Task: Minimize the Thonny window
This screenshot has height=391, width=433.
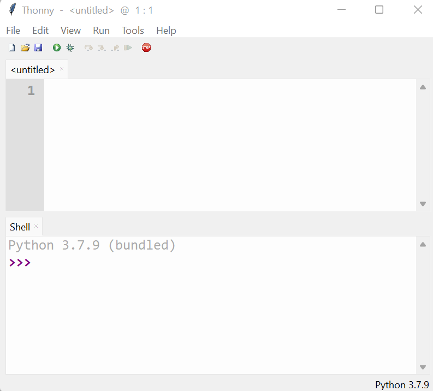Action: point(342,10)
